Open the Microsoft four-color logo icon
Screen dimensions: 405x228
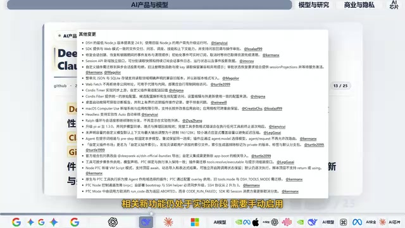pyautogui.click(x=195, y=222)
